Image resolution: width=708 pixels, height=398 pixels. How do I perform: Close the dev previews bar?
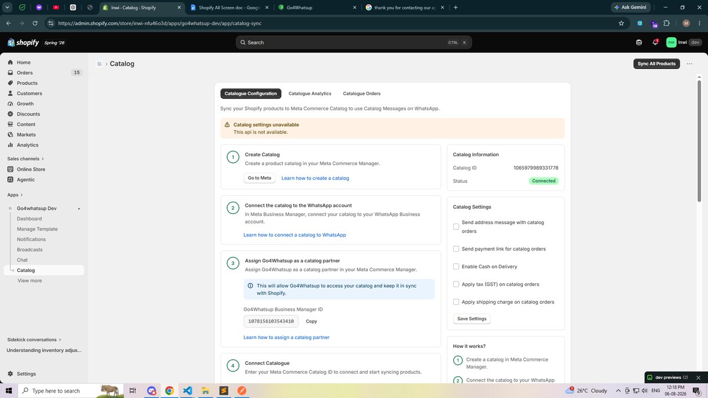tap(699, 377)
